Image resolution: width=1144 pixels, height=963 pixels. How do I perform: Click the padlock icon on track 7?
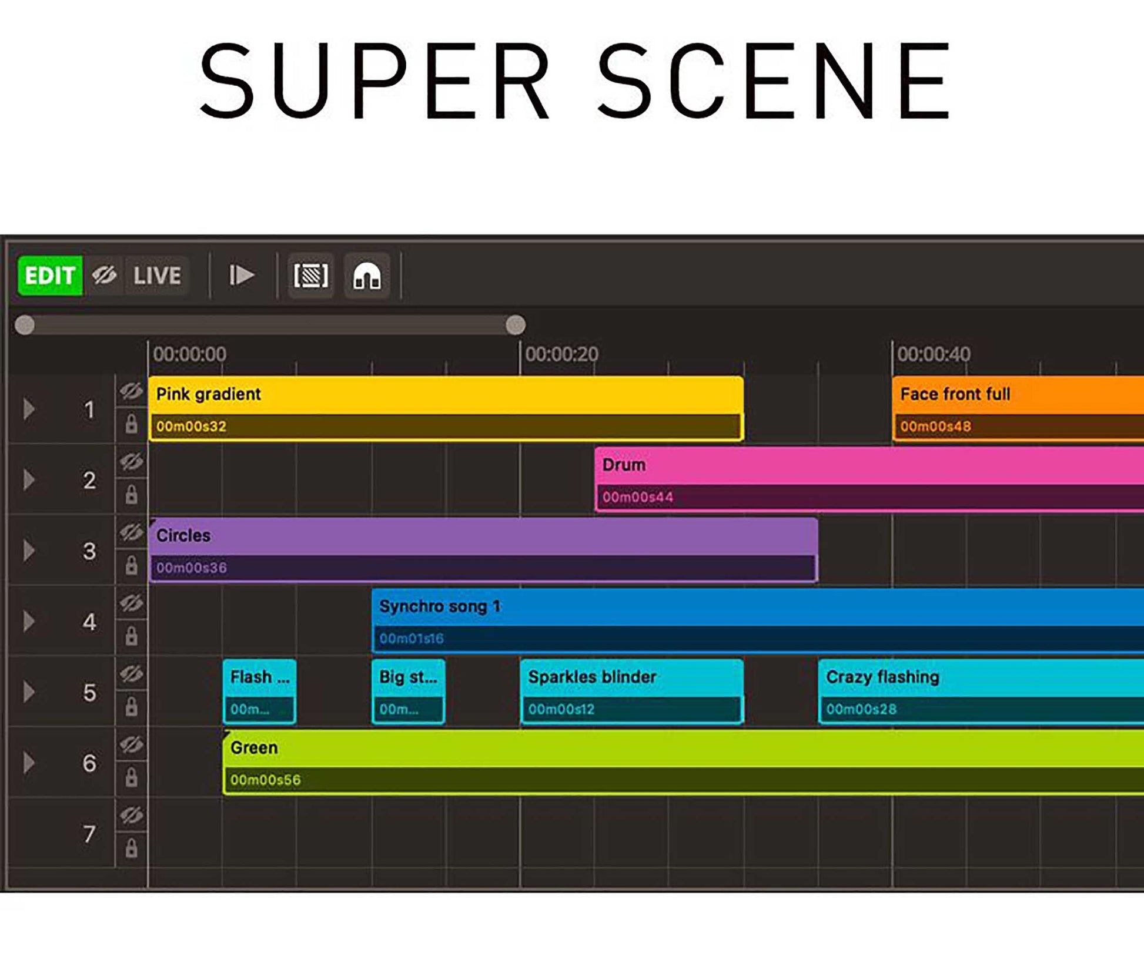(x=131, y=848)
